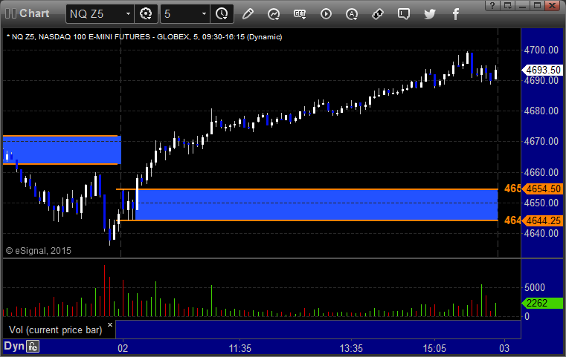This screenshot has height=357, width=566.
Task: Click the 13:35 time axis label
Action: [x=351, y=348]
